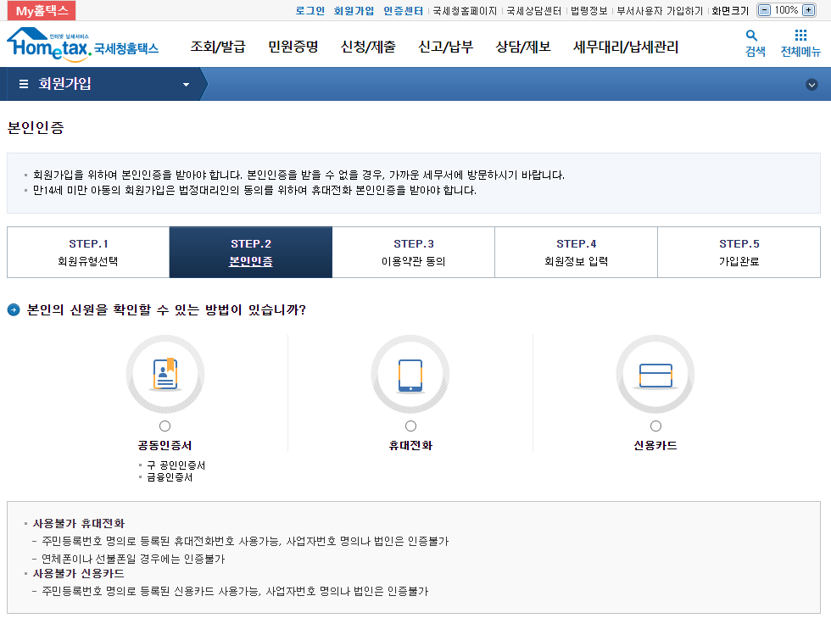831x635 pixels.
Task: Open the 국세청홈페이지 link
Action: [465, 11]
